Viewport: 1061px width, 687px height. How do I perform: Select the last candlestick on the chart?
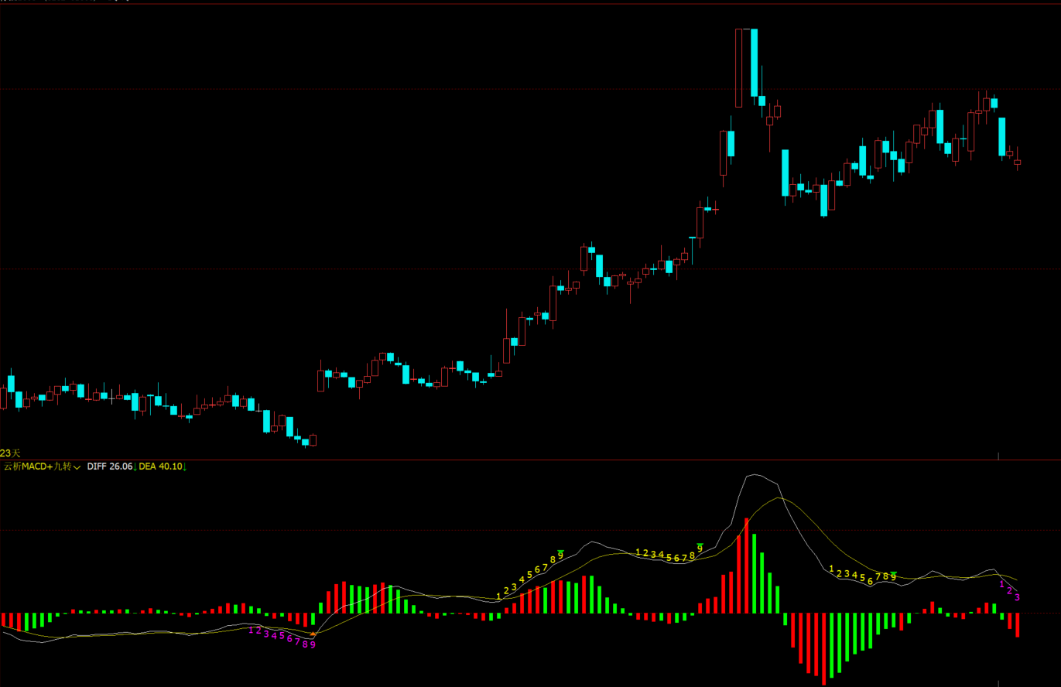[x=1018, y=162]
